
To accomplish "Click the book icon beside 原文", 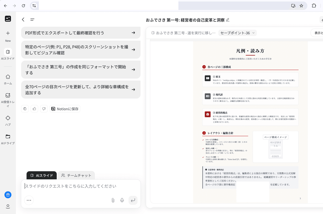I will tap(208, 78).
